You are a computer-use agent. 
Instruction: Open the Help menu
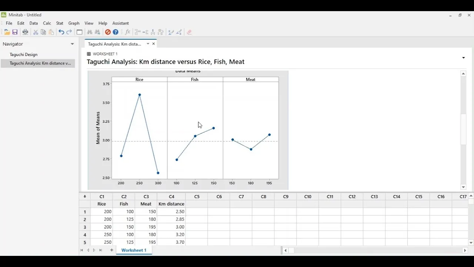point(103,23)
